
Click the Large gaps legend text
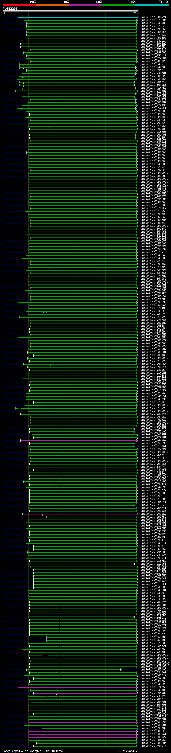33,751
